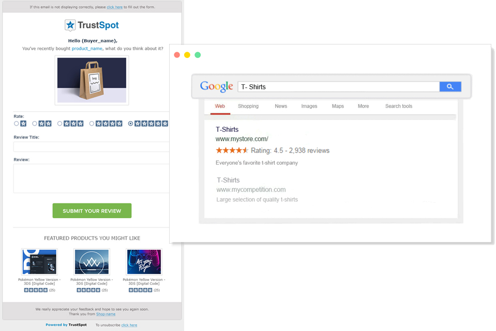Select the three-star rating radio button

coord(60,124)
